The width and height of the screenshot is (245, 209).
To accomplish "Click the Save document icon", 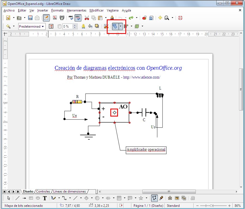I will click(30, 18).
